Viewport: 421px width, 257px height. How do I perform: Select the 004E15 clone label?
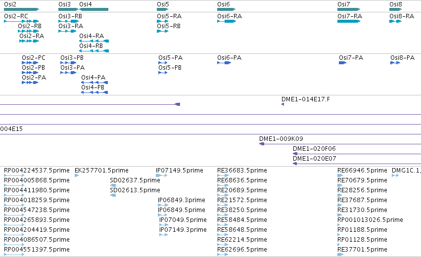pyautogui.click(x=11, y=129)
